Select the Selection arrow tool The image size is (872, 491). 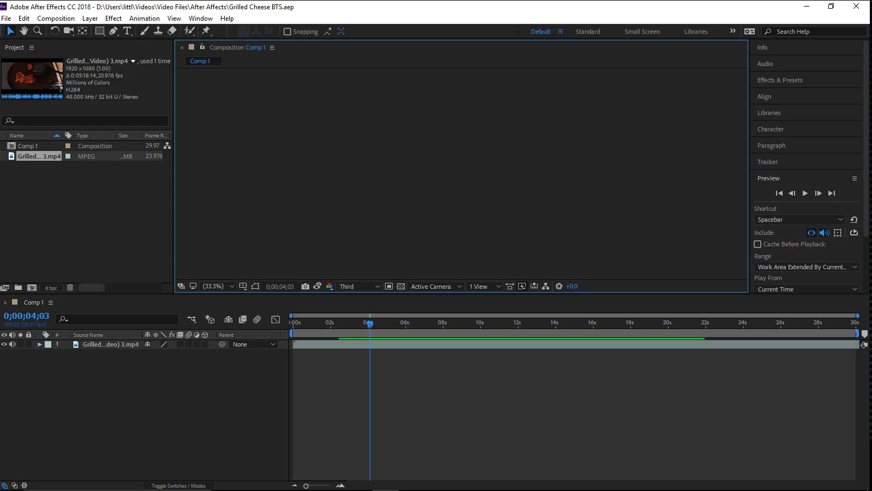pos(10,31)
